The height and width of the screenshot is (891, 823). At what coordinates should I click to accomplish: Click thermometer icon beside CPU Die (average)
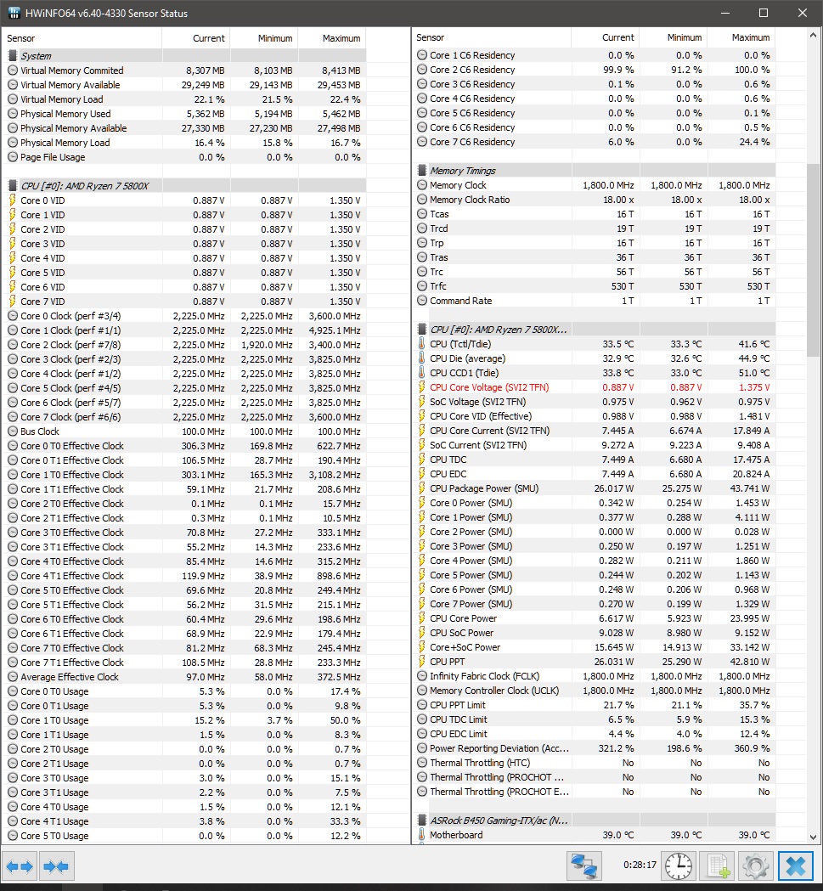click(422, 358)
